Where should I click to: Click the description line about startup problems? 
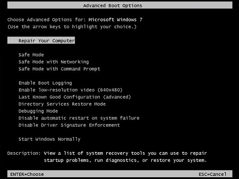125,161
